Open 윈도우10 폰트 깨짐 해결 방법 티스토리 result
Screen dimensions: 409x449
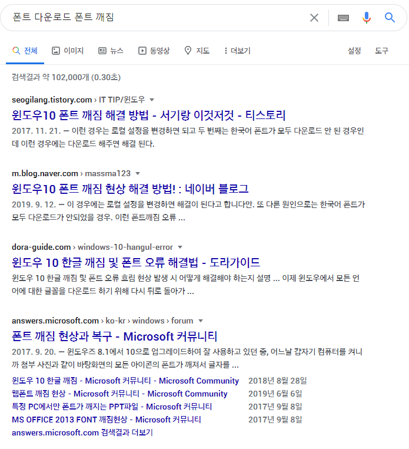(x=148, y=115)
